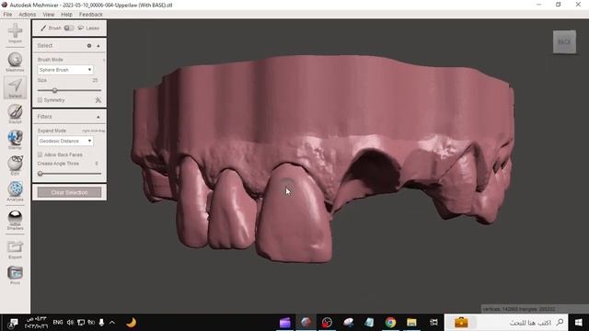
Task: Open the Analysis tool
Action: (x=15, y=191)
